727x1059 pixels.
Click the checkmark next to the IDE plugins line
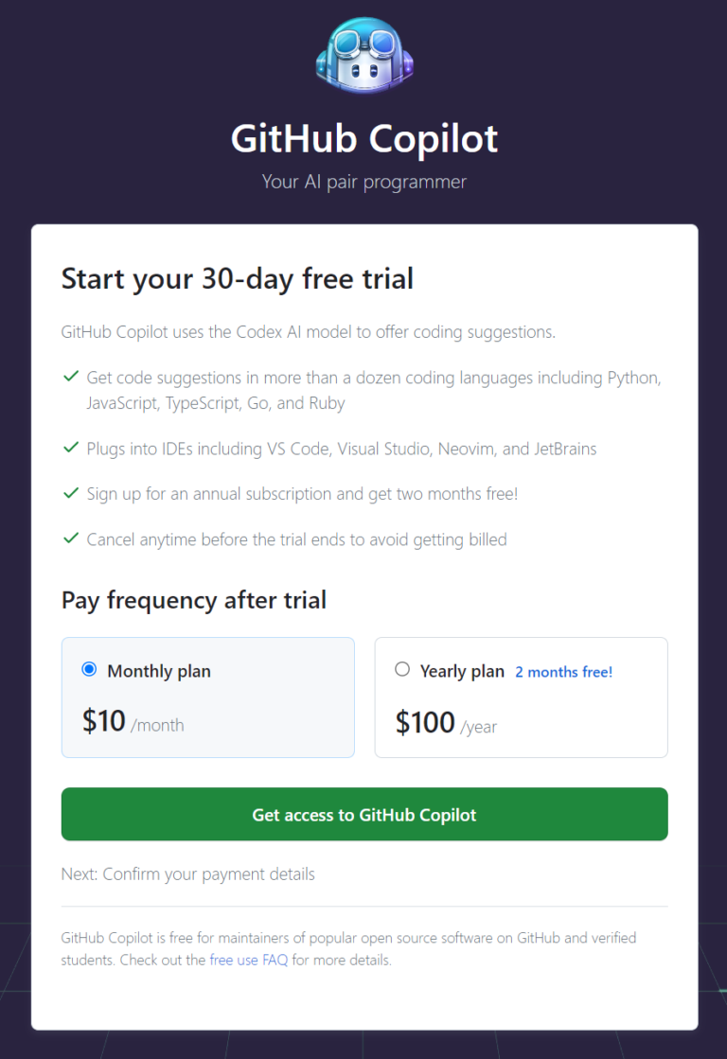pos(71,449)
